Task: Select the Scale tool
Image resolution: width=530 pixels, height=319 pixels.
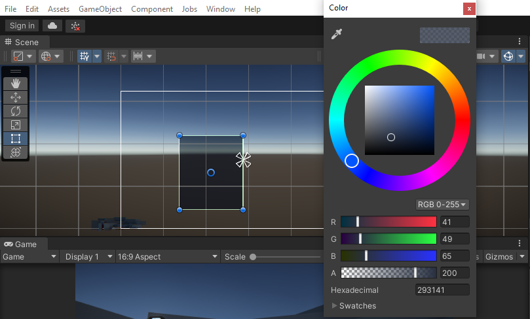Action: pyautogui.click(x=16, y=124)
